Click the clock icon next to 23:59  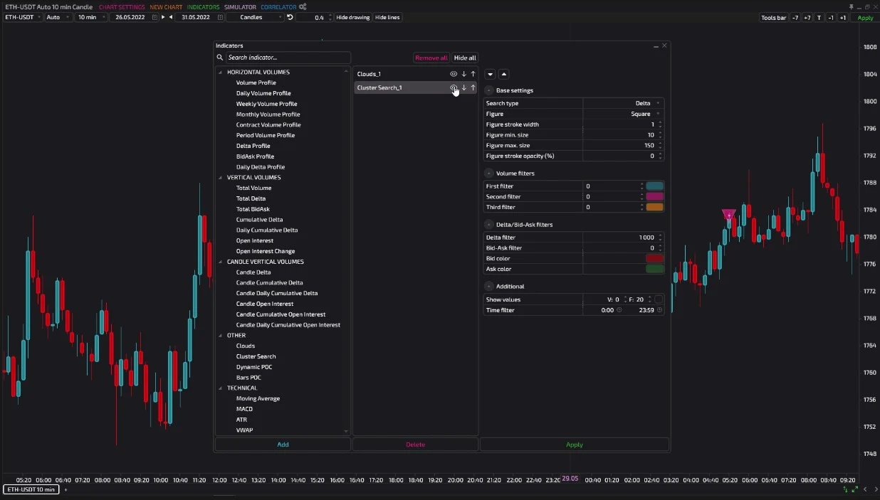click(659, 310)
